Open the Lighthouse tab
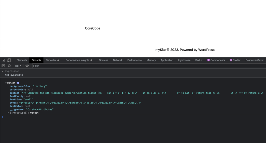The width and height of the screenshot is (266, 143). point(184,60)
